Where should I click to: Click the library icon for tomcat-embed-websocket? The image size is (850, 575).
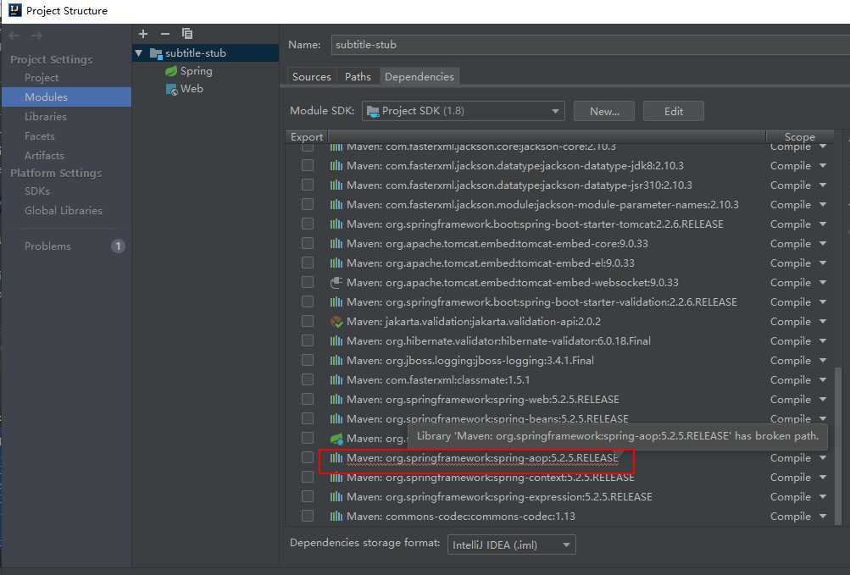336,283
